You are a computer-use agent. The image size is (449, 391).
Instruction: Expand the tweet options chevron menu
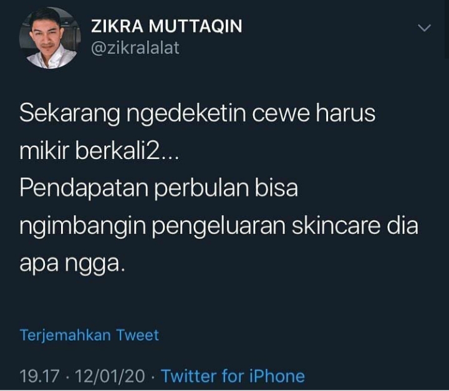pos(424,28)
